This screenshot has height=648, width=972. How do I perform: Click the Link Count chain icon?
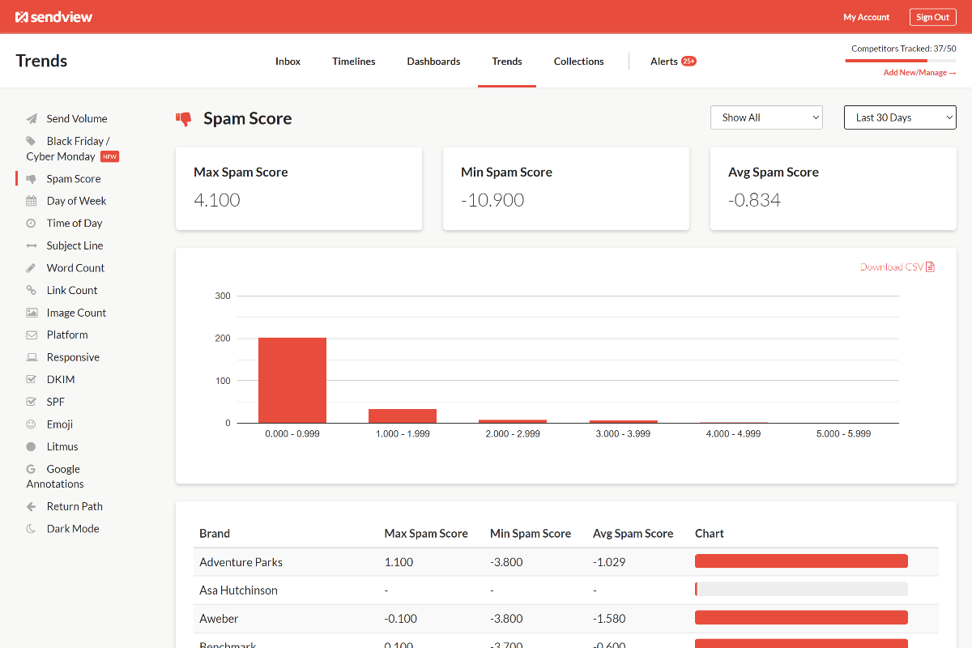pos(31,290)
